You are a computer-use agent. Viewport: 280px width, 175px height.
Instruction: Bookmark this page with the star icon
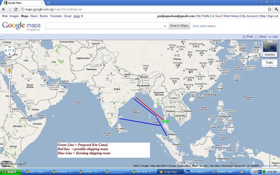point(269,9)
